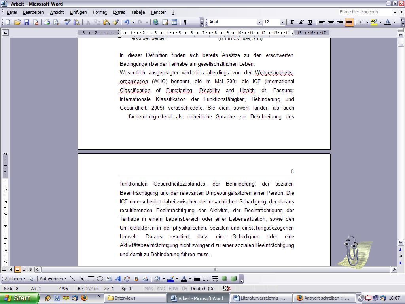Click the Print icon in toolbar
Image resolution: width=405 pixels, height=304 pixels.
47,22
